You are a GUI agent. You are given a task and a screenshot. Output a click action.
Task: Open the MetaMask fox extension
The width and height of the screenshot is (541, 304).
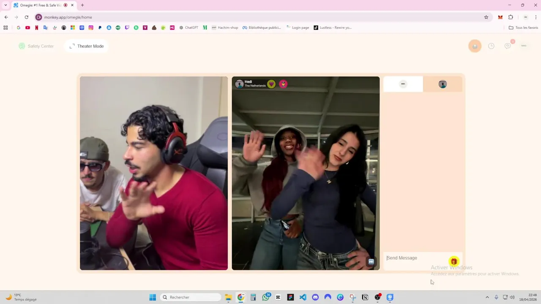500,17
